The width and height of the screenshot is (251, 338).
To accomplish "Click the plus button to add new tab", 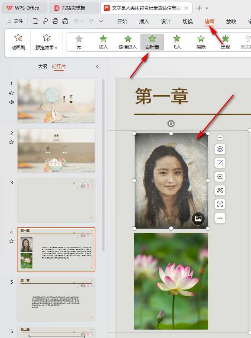I will (199, 8).
